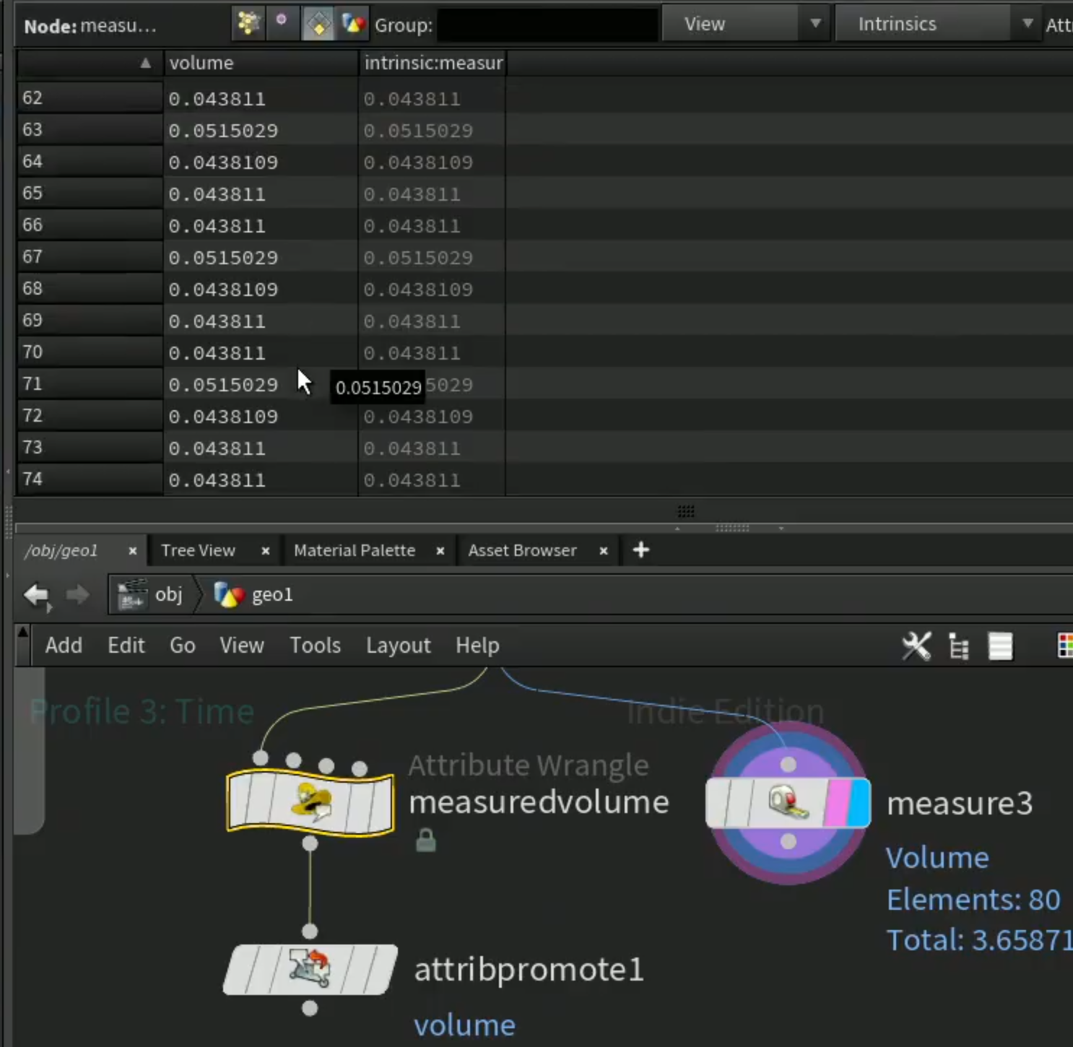Click the Group input field

548,25
